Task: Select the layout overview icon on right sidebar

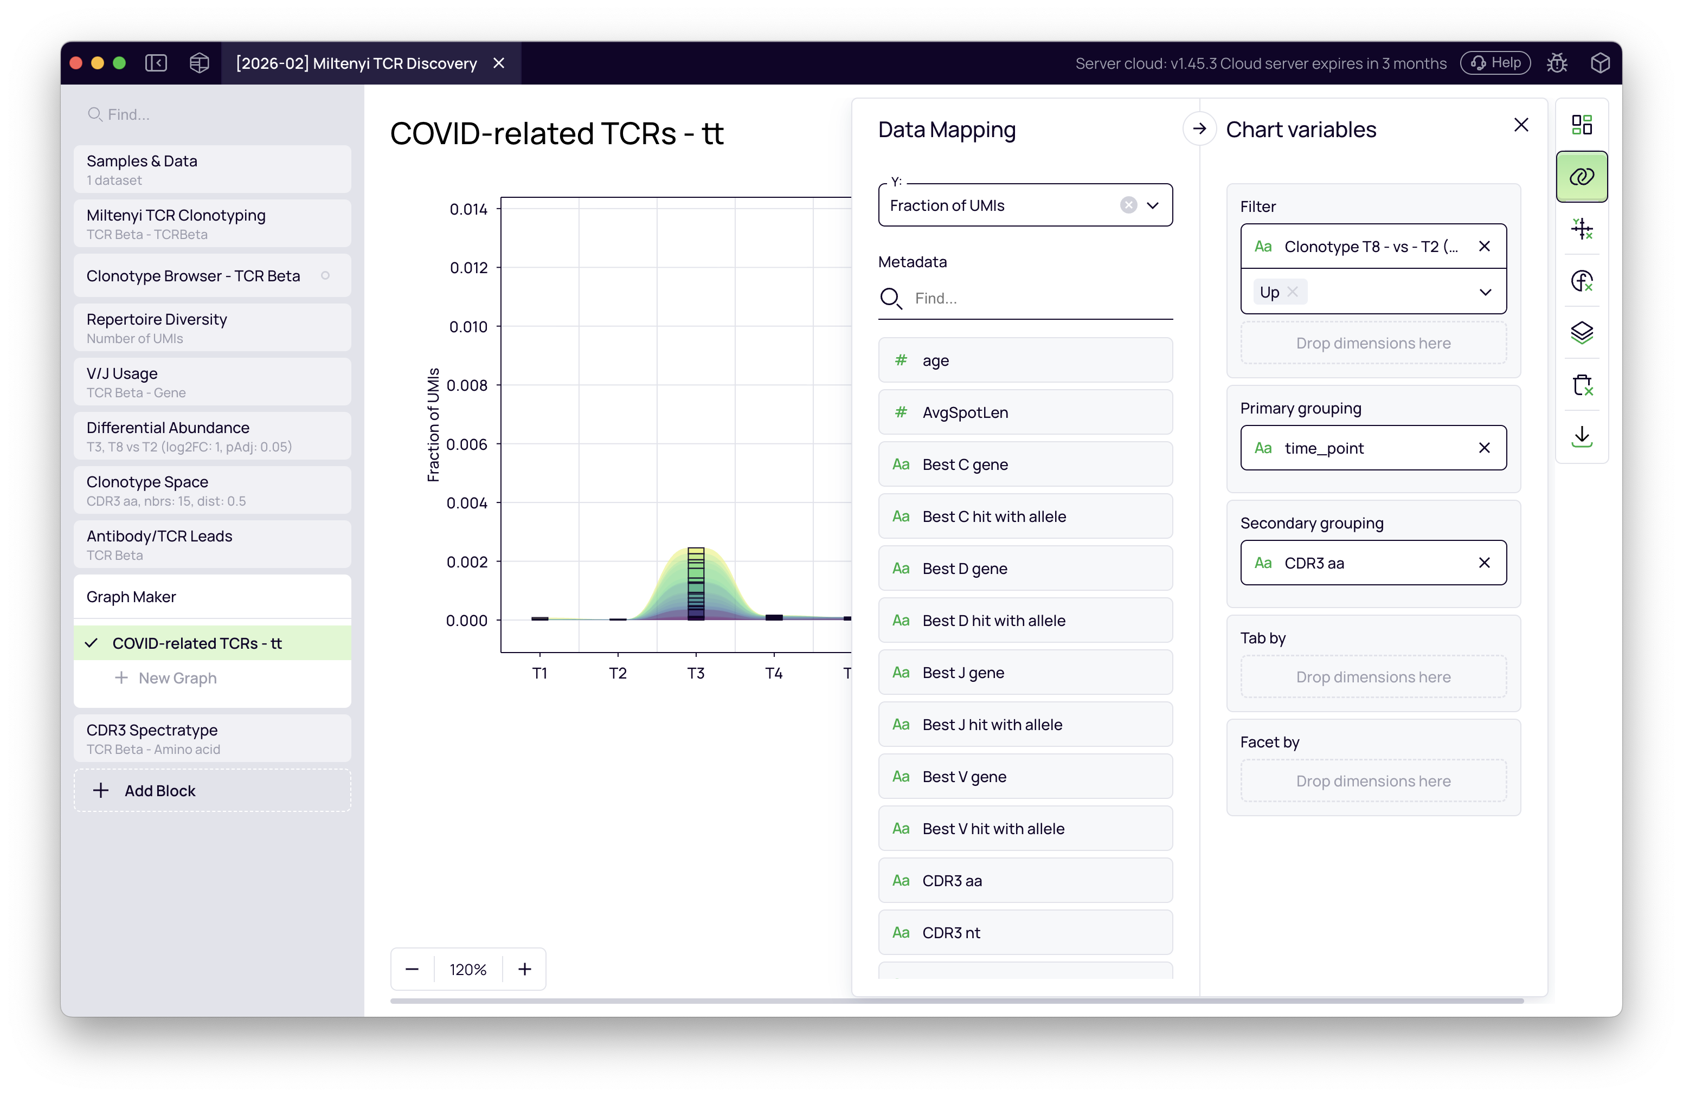Action: pos(1583,124)
